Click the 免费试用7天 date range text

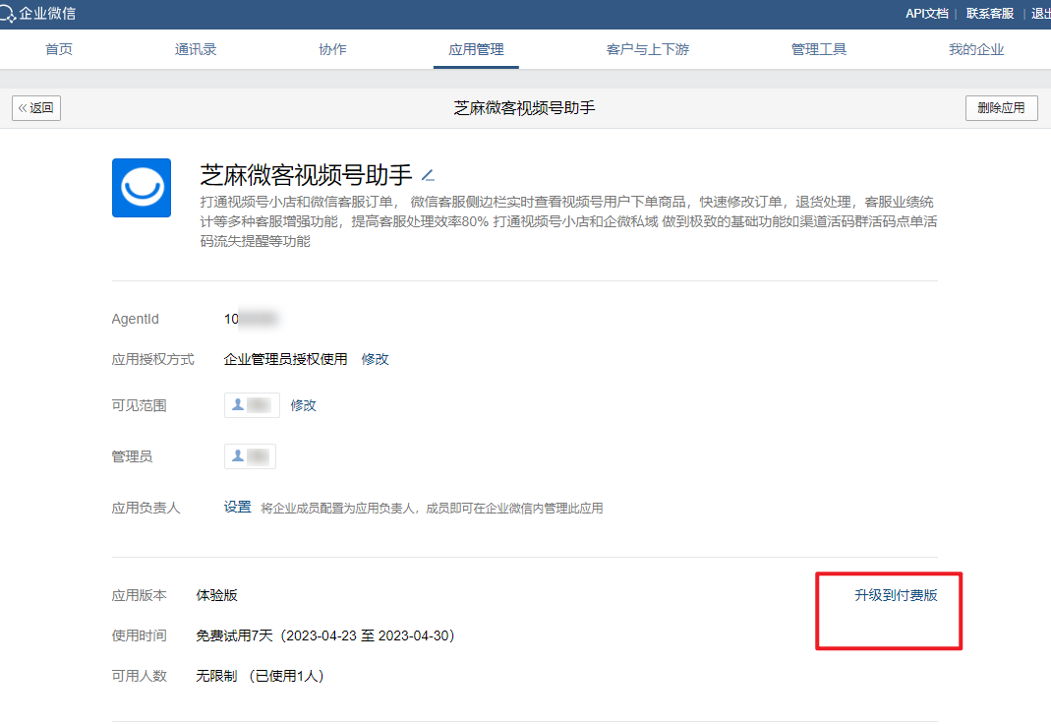325,635
